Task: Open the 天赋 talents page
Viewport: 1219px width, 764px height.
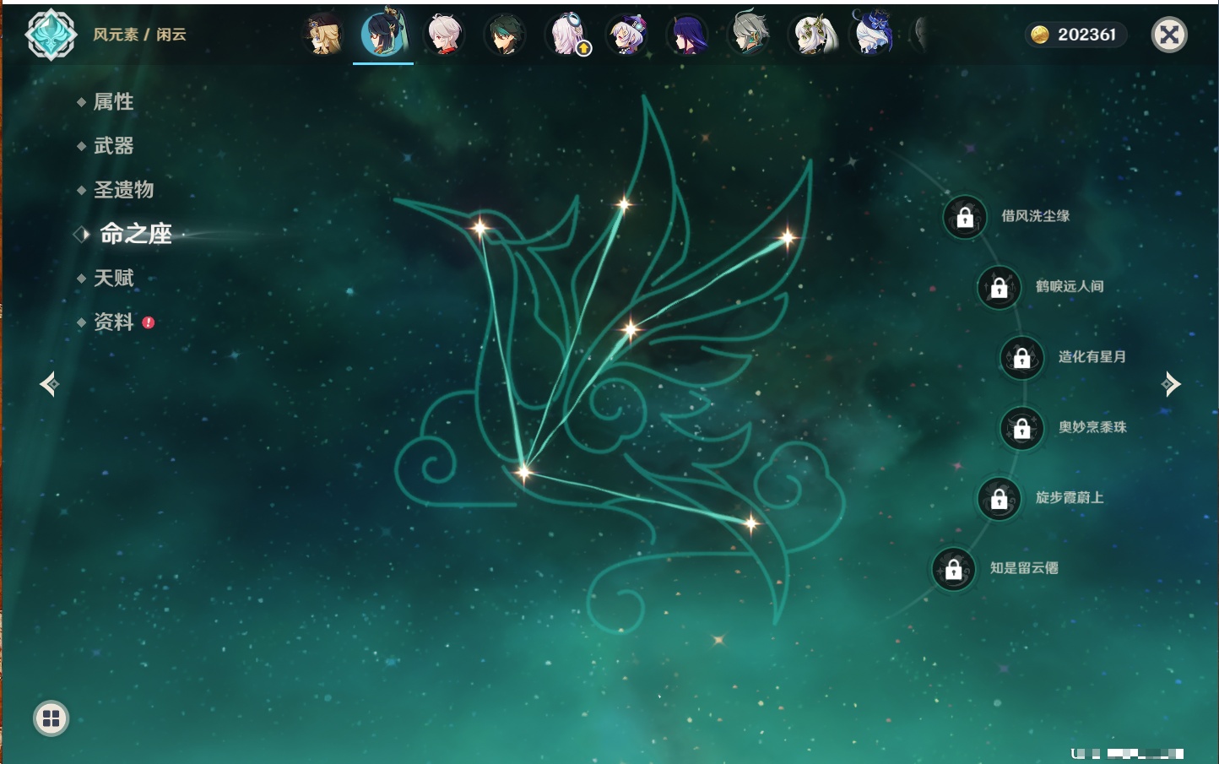Action: [114, 278]
